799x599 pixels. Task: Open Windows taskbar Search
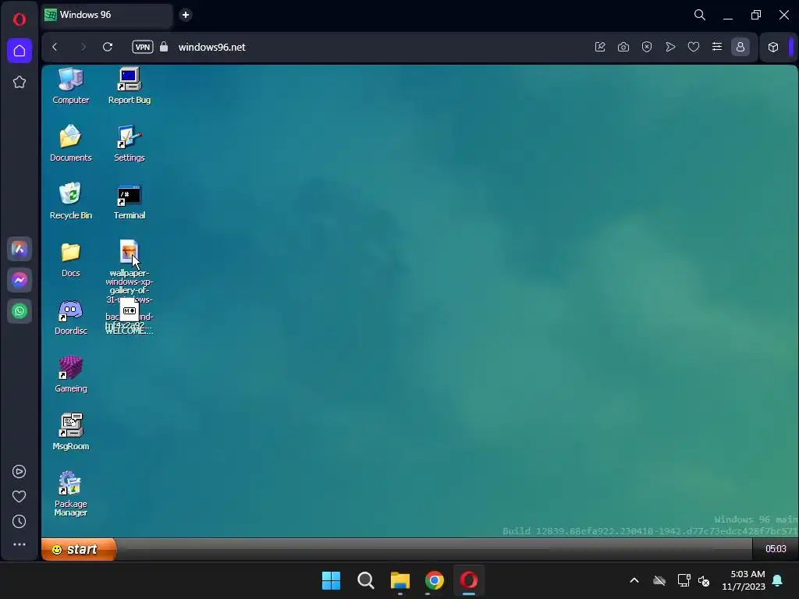(x=365, y=580)
